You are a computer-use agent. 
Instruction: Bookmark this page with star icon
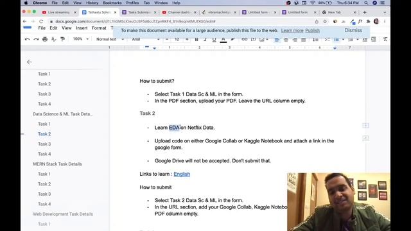(325, 21)
